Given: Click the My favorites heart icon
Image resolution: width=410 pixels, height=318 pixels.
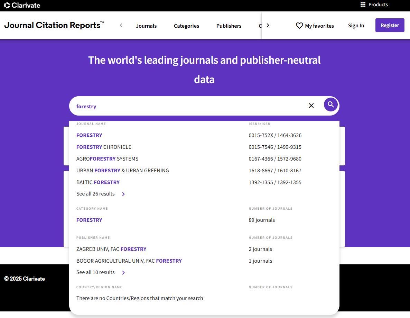Looking at the screenshot, I should [x=299, y=26].
